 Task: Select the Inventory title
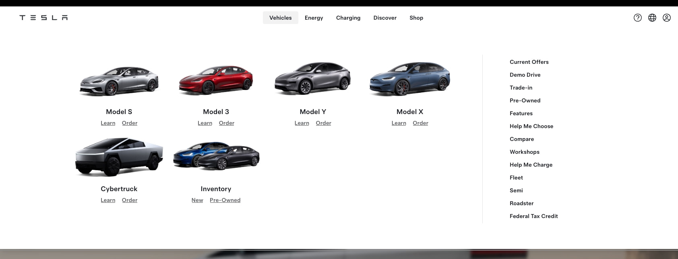point(216,189)
